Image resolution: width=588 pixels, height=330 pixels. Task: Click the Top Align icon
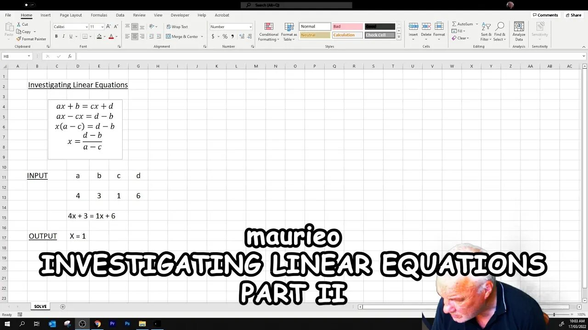click(127, 27)
